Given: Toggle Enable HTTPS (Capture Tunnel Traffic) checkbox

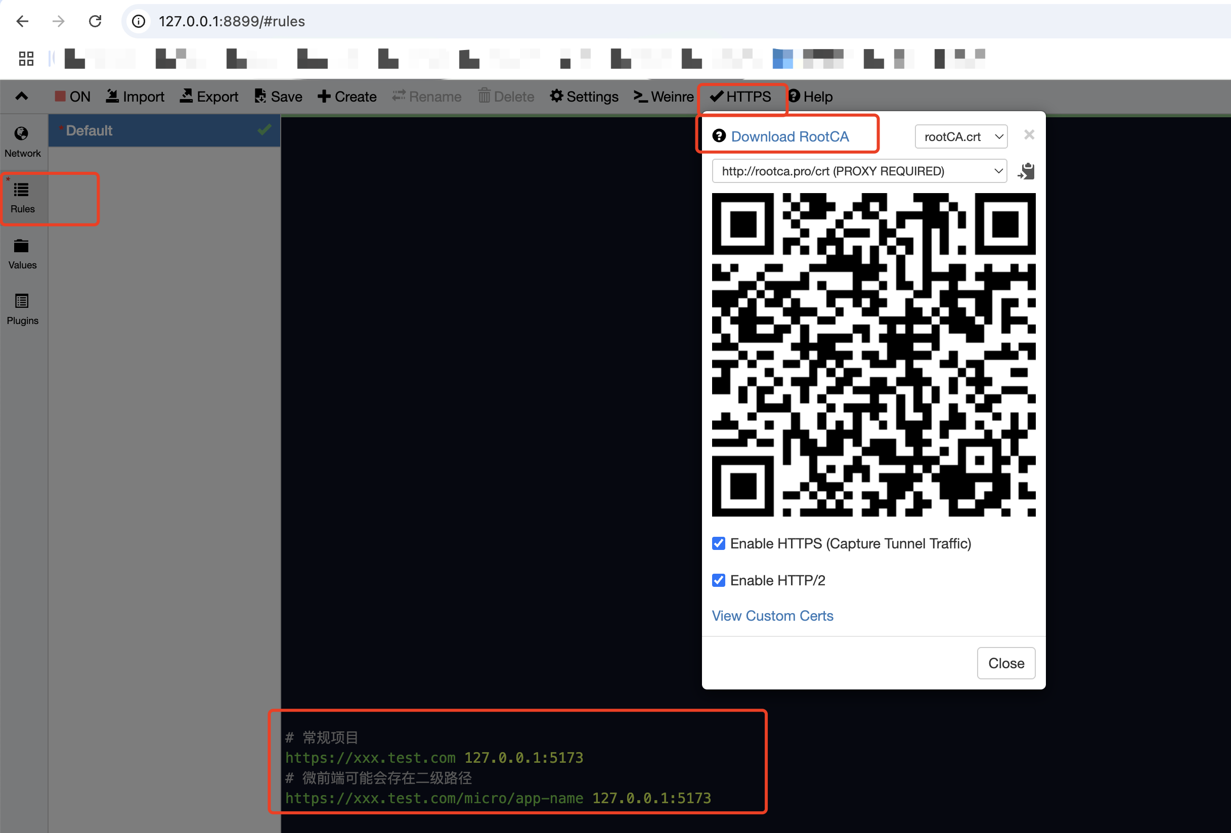Looking at the screenshot, I should pos(718,543).
